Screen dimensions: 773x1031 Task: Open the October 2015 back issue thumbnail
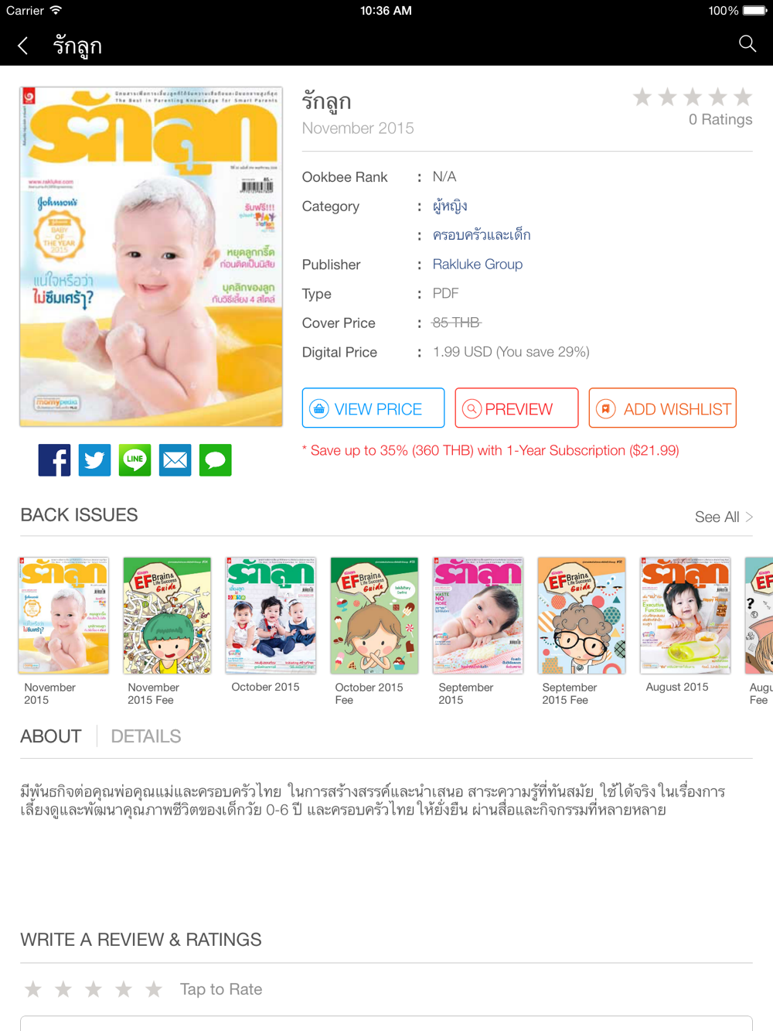[x=271, y=616]
